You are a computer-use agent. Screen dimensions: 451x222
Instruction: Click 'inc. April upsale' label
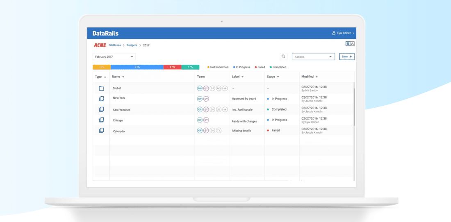(x=243, y=110)
